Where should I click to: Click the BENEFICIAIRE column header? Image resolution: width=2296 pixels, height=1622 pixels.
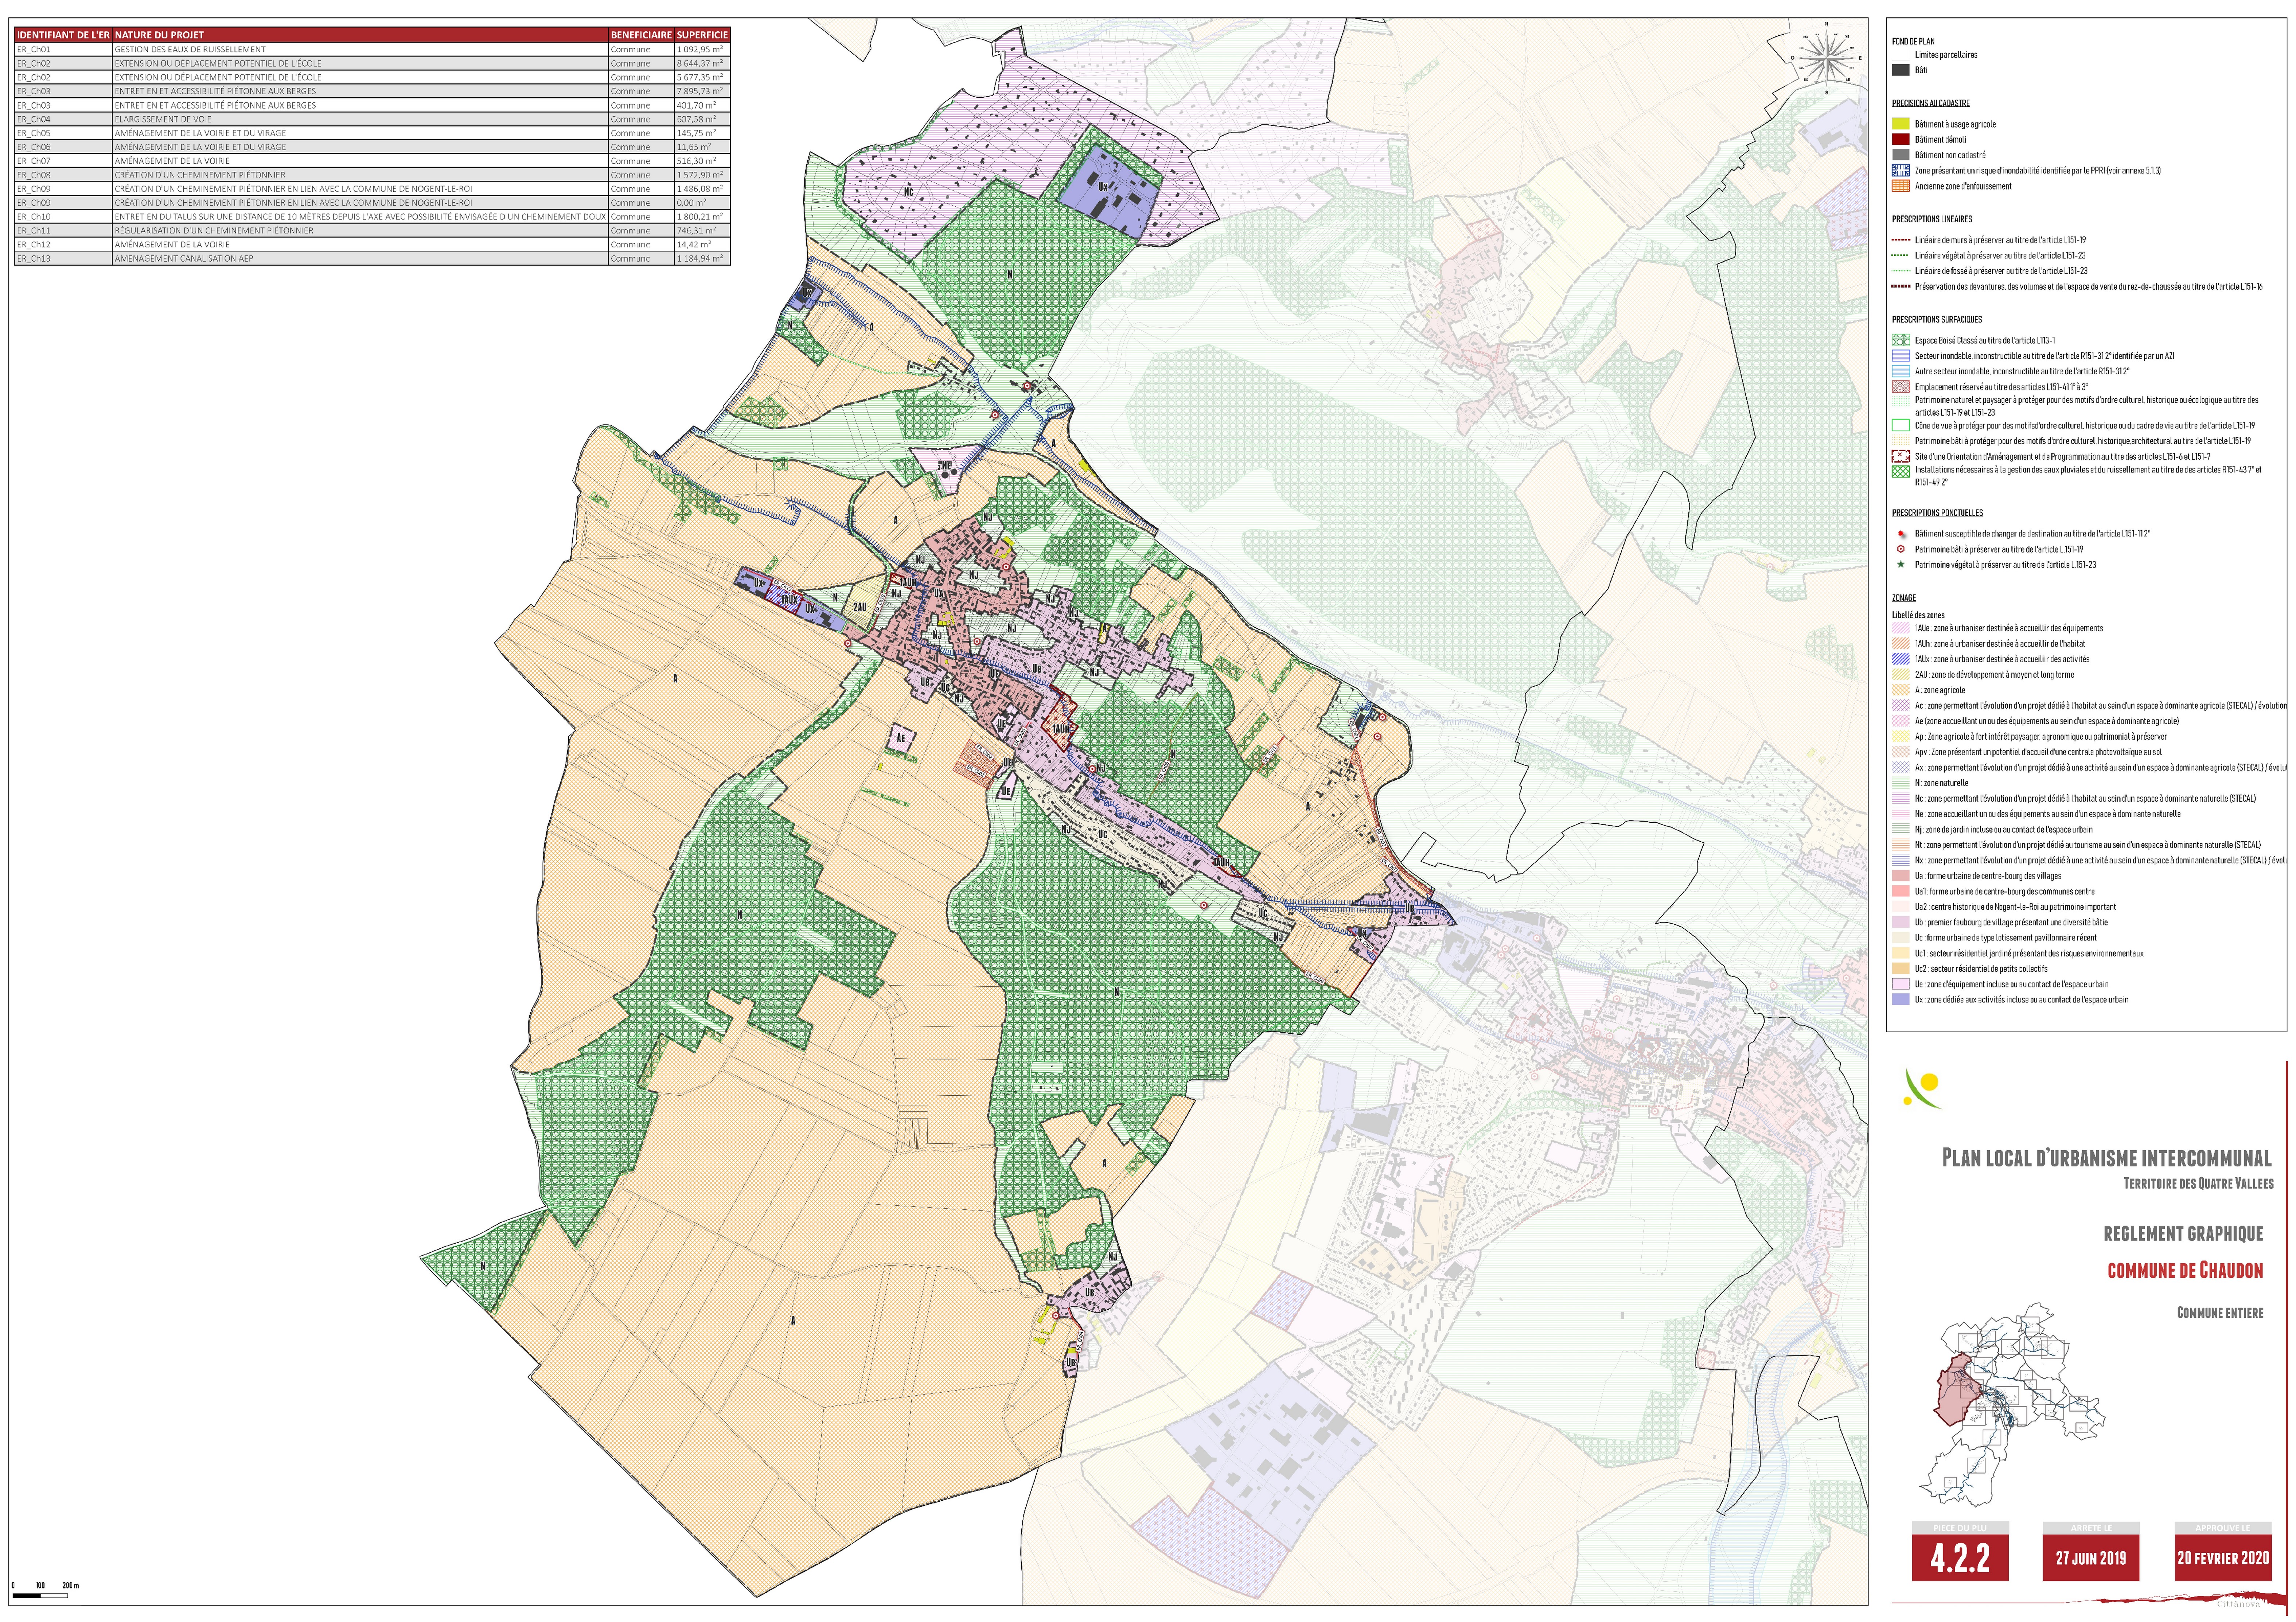click(x=641, y=35)
